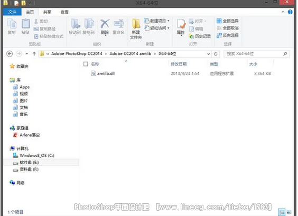Sort by Date modified (修改日期) column

[x=179, y=64]
